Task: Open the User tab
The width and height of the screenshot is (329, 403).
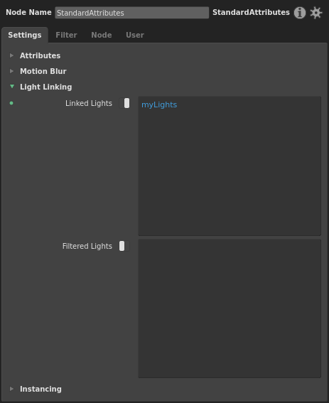Action: pyautogui.click(x=135, y=35)
